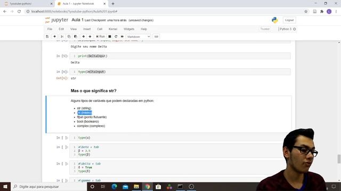Click the 'complex (complexo)' list item
Image resolution: width=341 pixels, height=191 pixels.
91,126
